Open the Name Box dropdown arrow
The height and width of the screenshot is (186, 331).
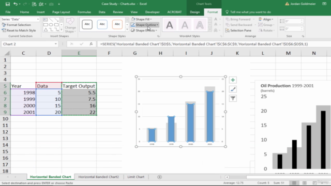click(x=56, y=44)
